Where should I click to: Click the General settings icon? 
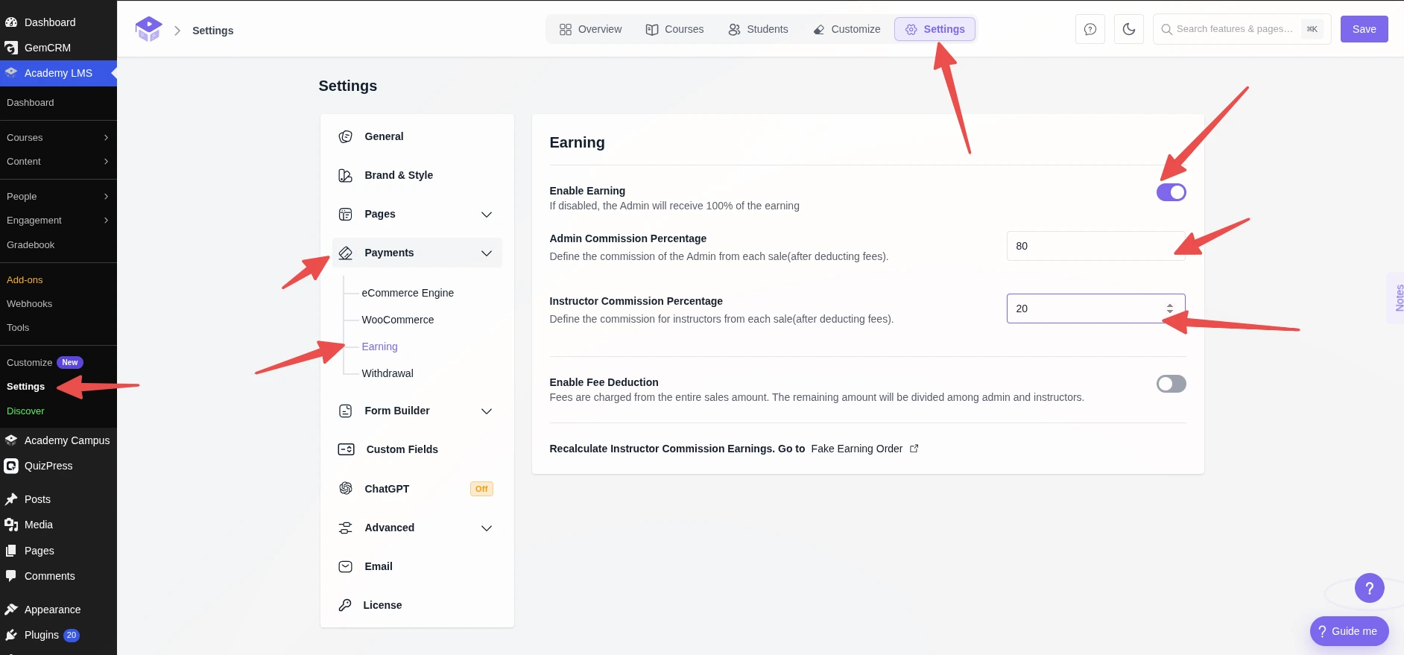click(345, 136)
